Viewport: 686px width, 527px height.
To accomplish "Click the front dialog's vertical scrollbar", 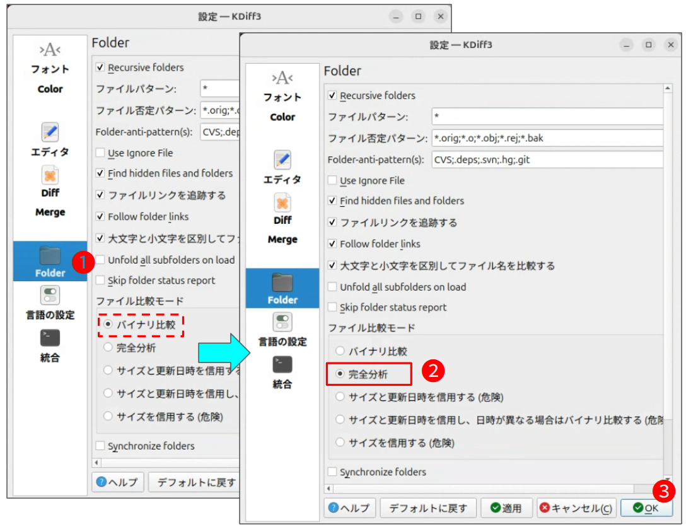I will click(x=668, y=284).
